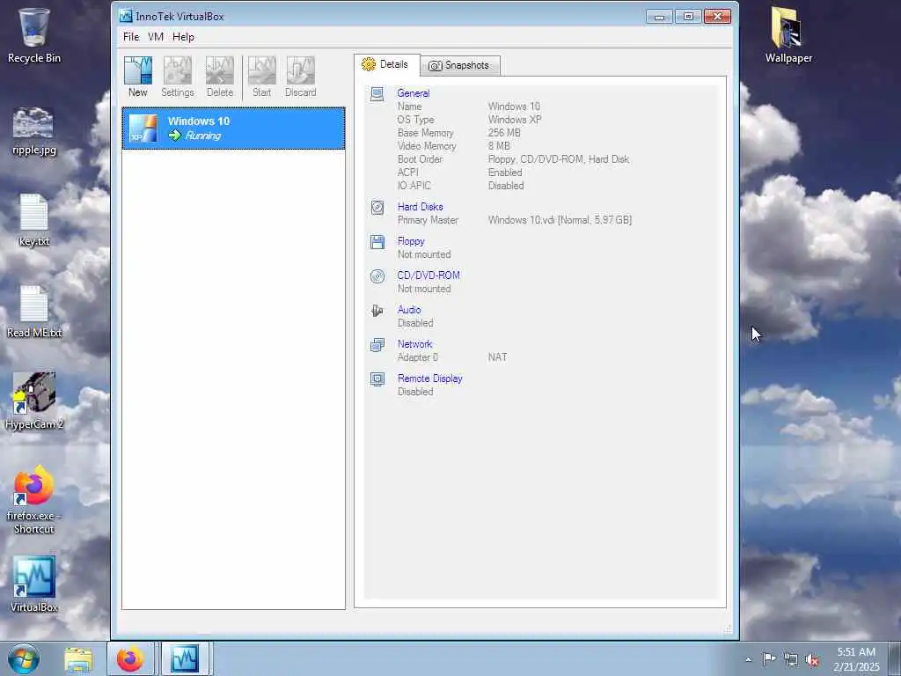
Task: Click the 'NAT' adapter value
Action: pos(498,357)
